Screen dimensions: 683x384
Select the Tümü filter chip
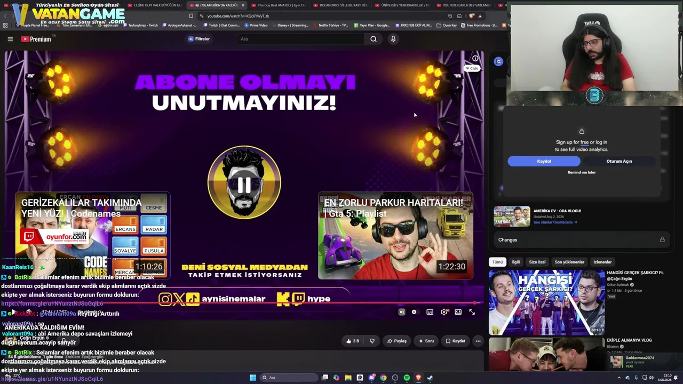(x=497, y=262)
